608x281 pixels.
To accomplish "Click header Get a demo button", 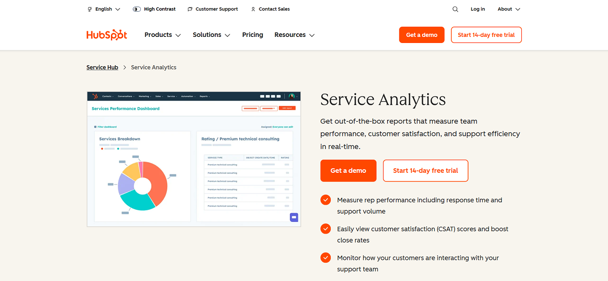I will click(422, 35).
